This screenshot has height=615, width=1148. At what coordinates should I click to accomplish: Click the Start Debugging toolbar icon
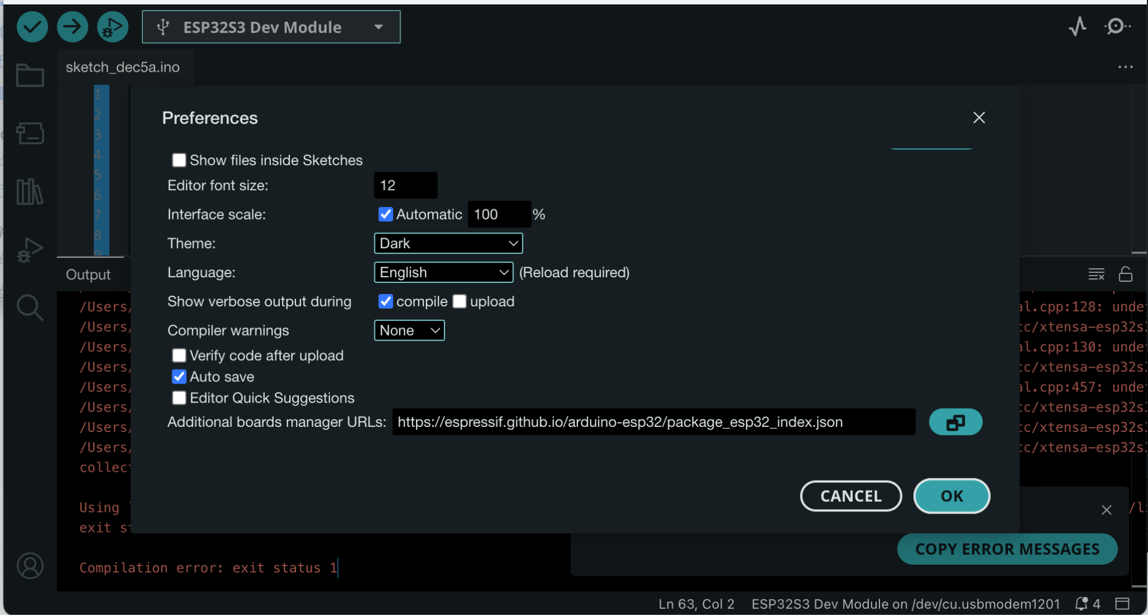pos(113,26)
